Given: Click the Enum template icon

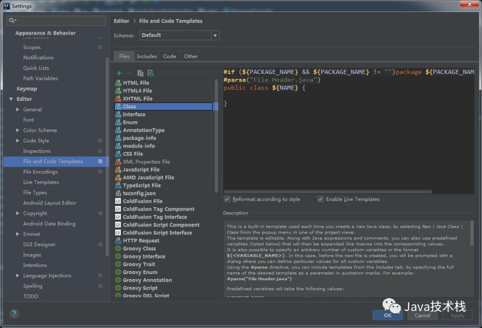Looking at the screenshot, I should pyautogui.click(x=118, y=122).
